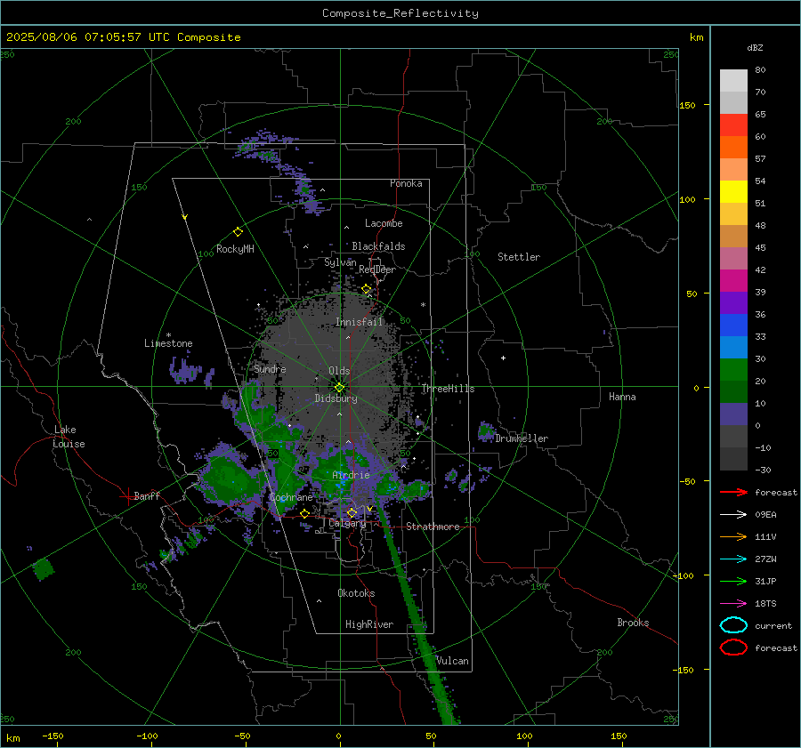Click the Strathmore label

click(x=433, y=527)
